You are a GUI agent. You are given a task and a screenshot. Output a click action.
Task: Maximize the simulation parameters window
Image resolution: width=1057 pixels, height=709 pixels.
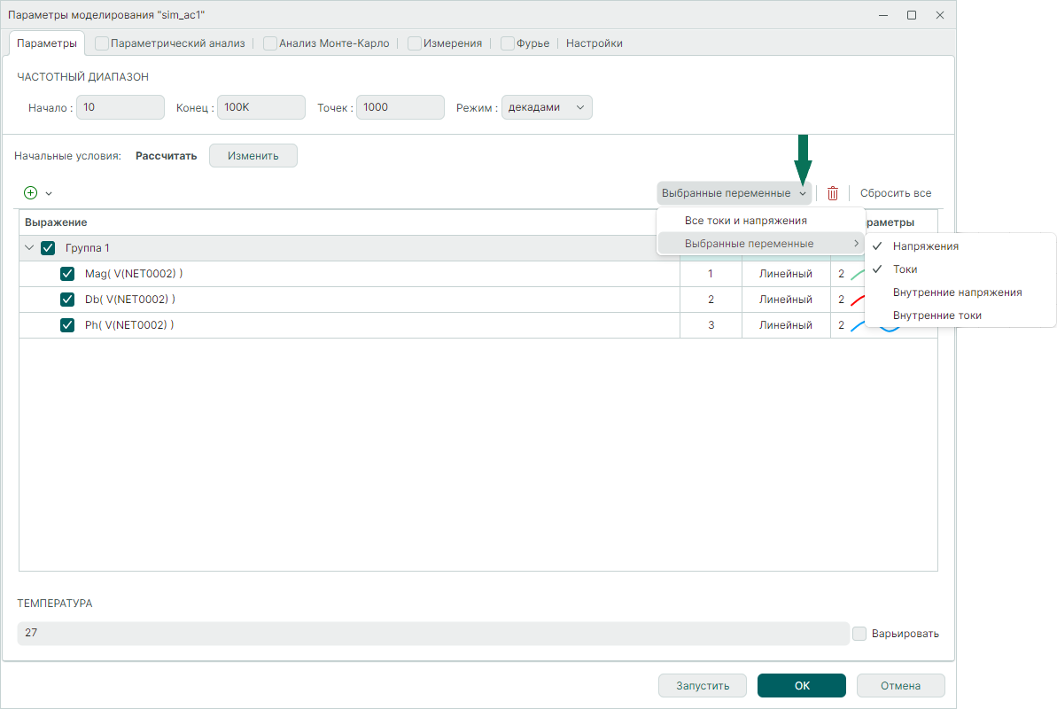(x=911, y=15)
